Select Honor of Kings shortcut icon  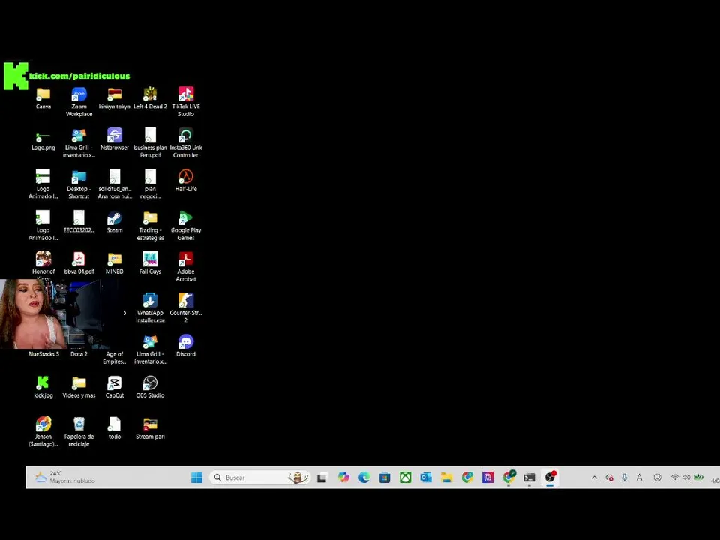point(43,259)
